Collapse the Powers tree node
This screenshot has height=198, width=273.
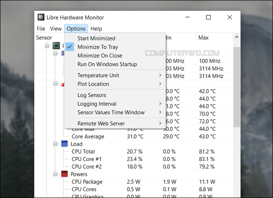point(55,174)
